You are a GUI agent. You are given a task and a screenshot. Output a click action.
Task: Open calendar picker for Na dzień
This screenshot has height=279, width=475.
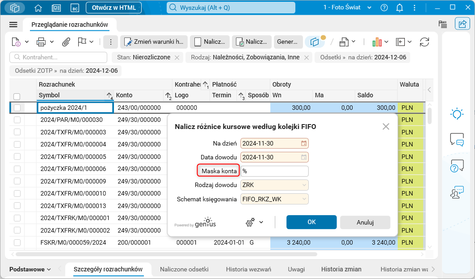[303, 143]
